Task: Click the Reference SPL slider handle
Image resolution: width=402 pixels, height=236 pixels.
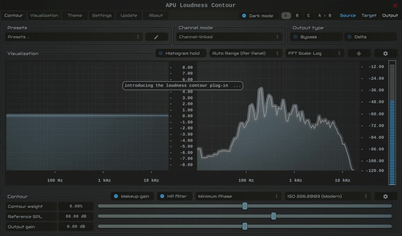Action: point(273,216)
